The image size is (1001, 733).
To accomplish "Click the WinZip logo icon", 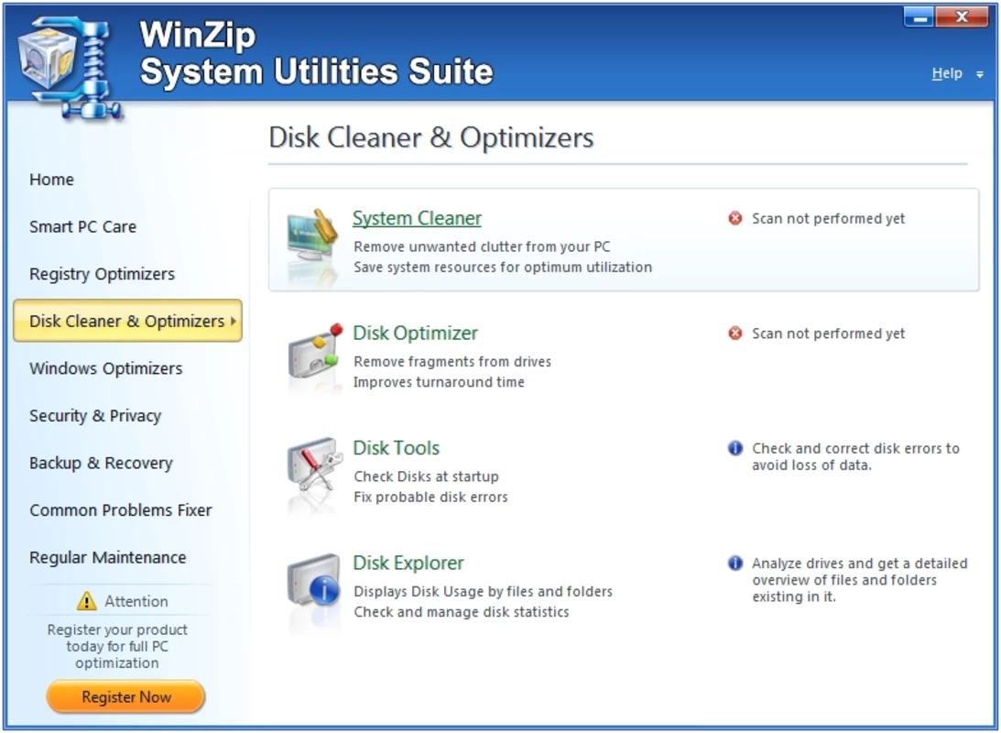I will 69,66.
